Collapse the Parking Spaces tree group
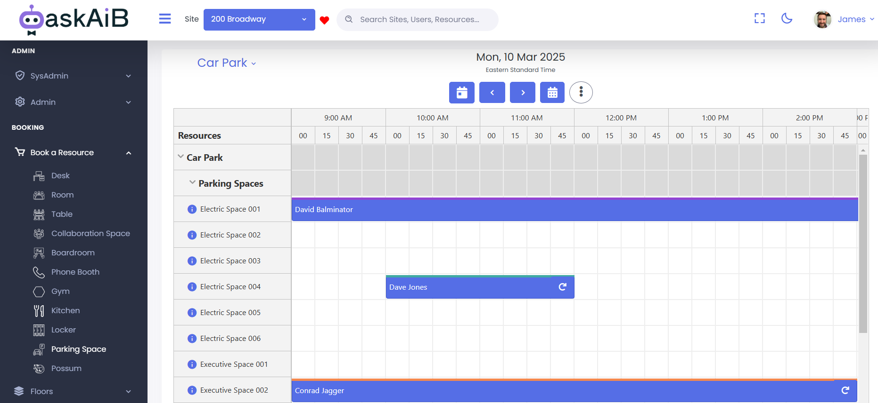The height and width of the screenshot is (403, 878). coord(192,183)
